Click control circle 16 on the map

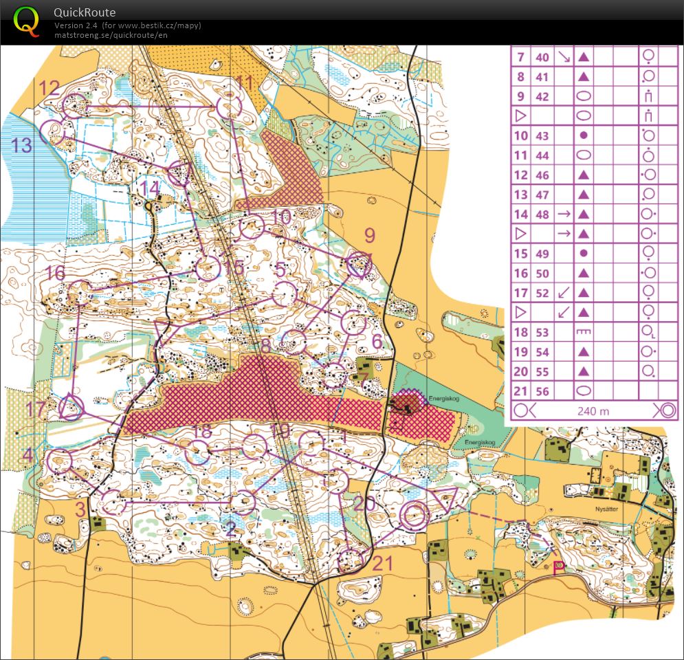click(x=80, y=294)
